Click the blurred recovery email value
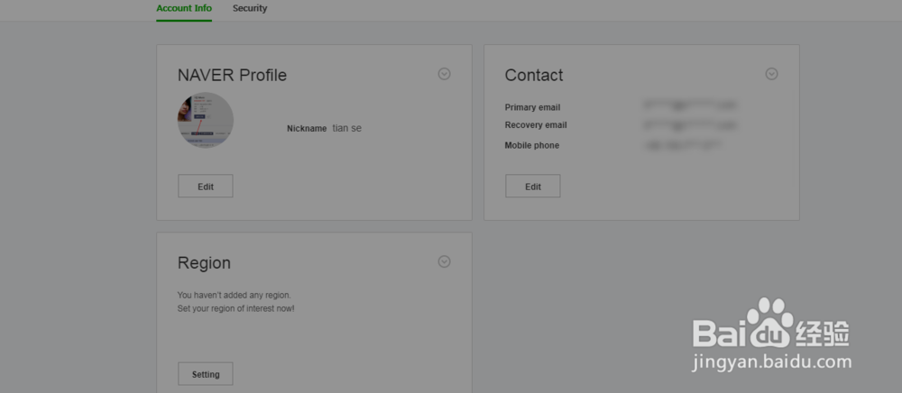The width and height of the screenshot is (902, 393). pos(689,125)
